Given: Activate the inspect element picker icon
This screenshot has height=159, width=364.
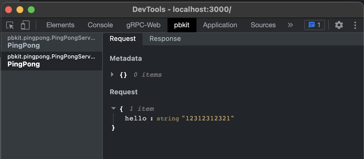Looking at the screenshot, I should [x=10, y=25].
